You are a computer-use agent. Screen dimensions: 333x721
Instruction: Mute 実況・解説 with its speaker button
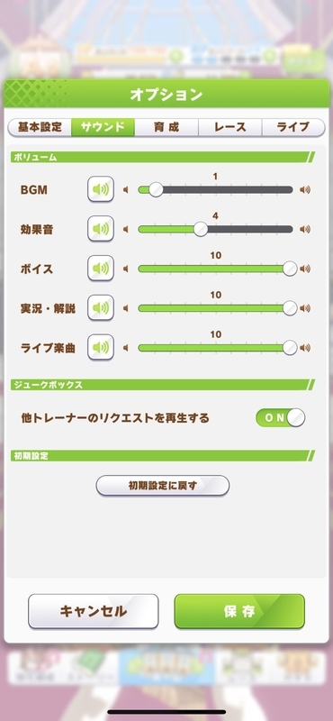point(101,307)
